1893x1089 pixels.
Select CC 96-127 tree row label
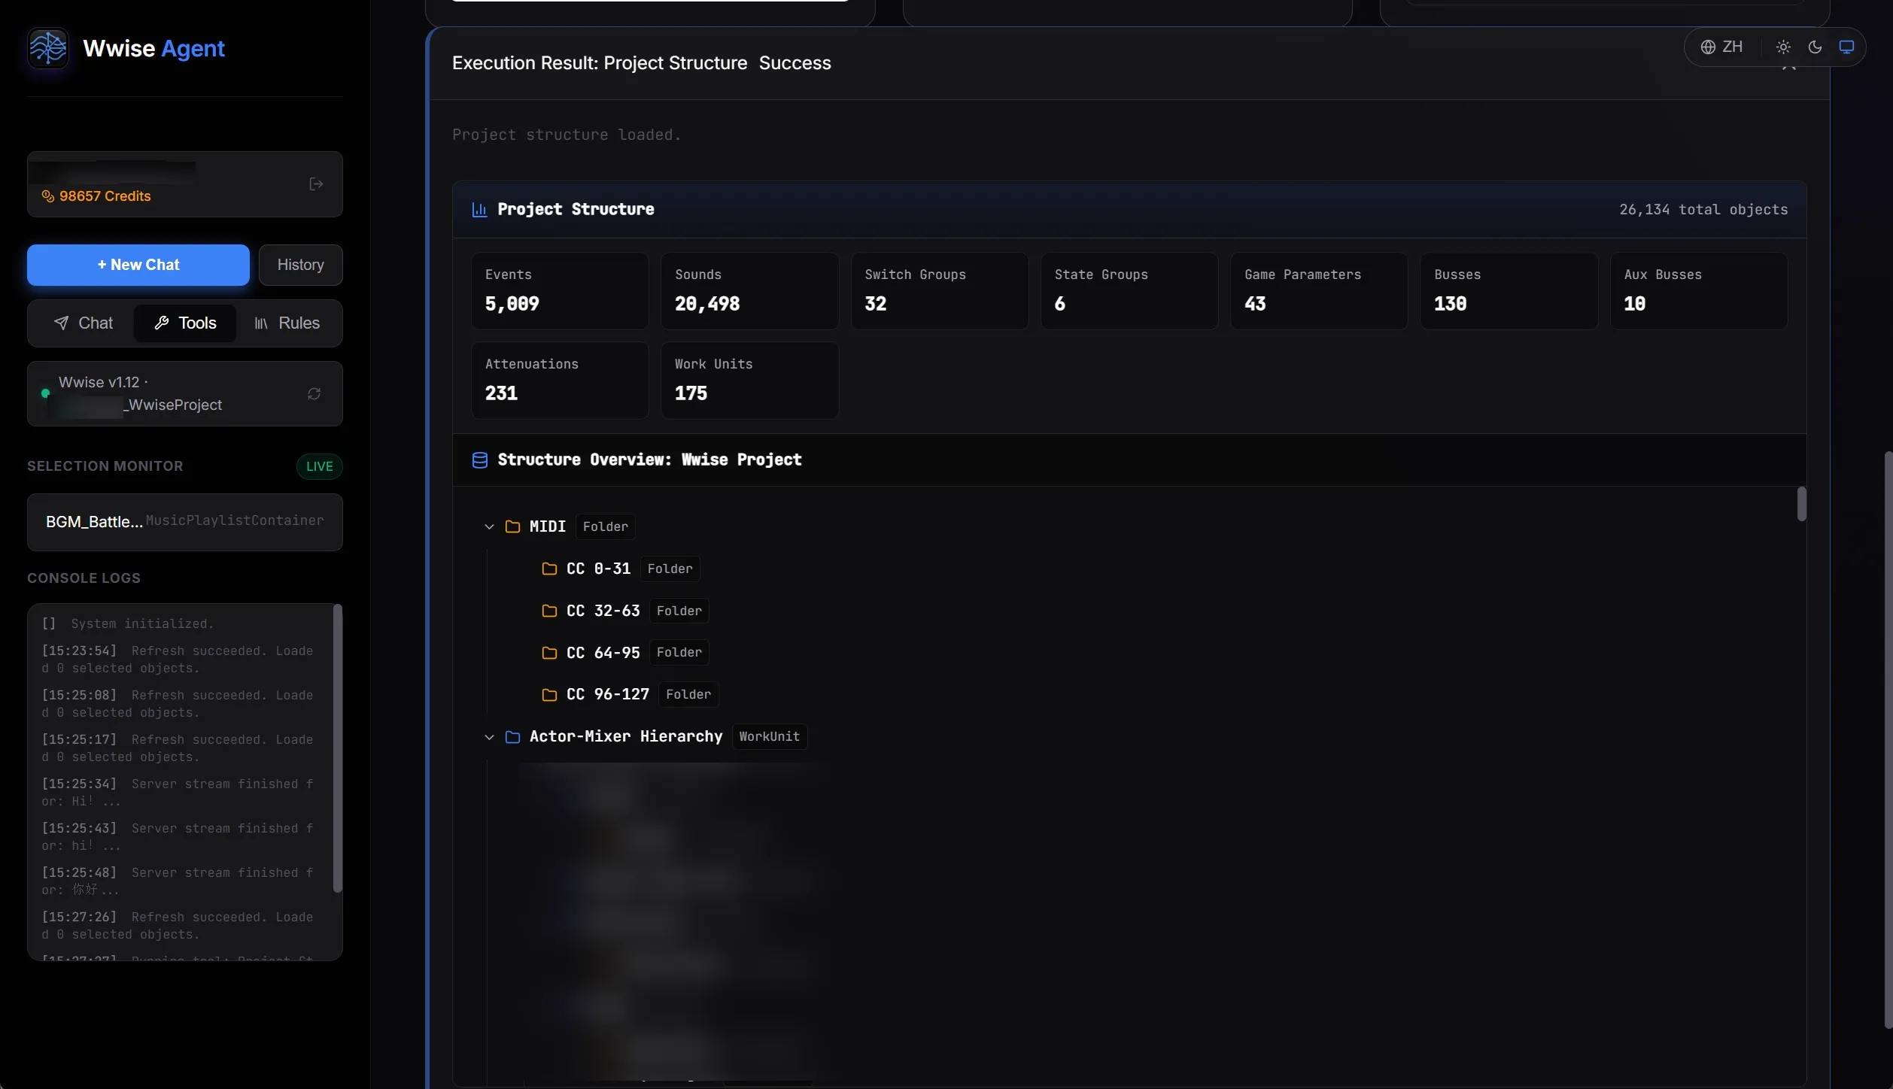coord(607,695)
